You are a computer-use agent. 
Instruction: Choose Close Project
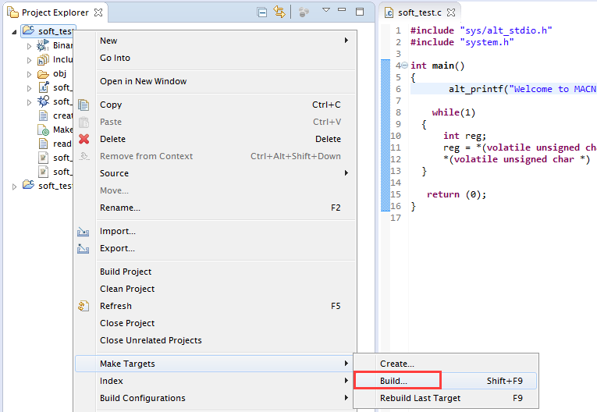215,323
